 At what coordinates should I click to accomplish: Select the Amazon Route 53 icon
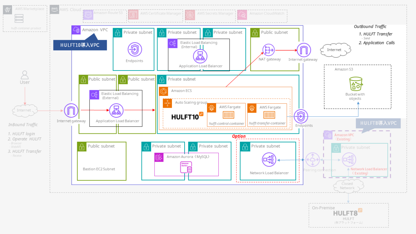pos(88,15)
